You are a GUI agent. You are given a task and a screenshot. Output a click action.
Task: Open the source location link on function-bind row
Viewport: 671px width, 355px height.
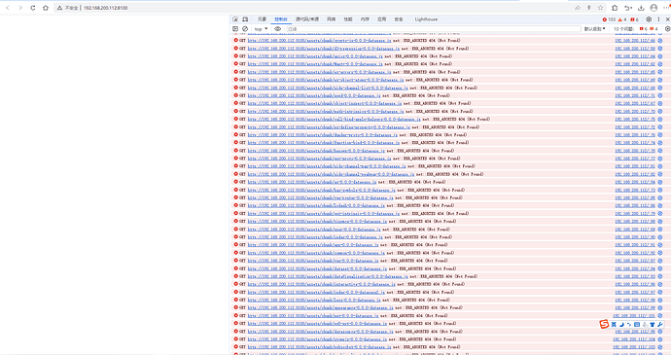point(635,143)
